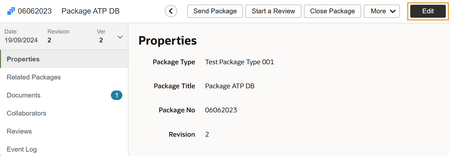Image resolution: width=449 pixels, height=156 pixels.
Task: Click the 06062023 package number in header
Action: click(x=35, y=11)
